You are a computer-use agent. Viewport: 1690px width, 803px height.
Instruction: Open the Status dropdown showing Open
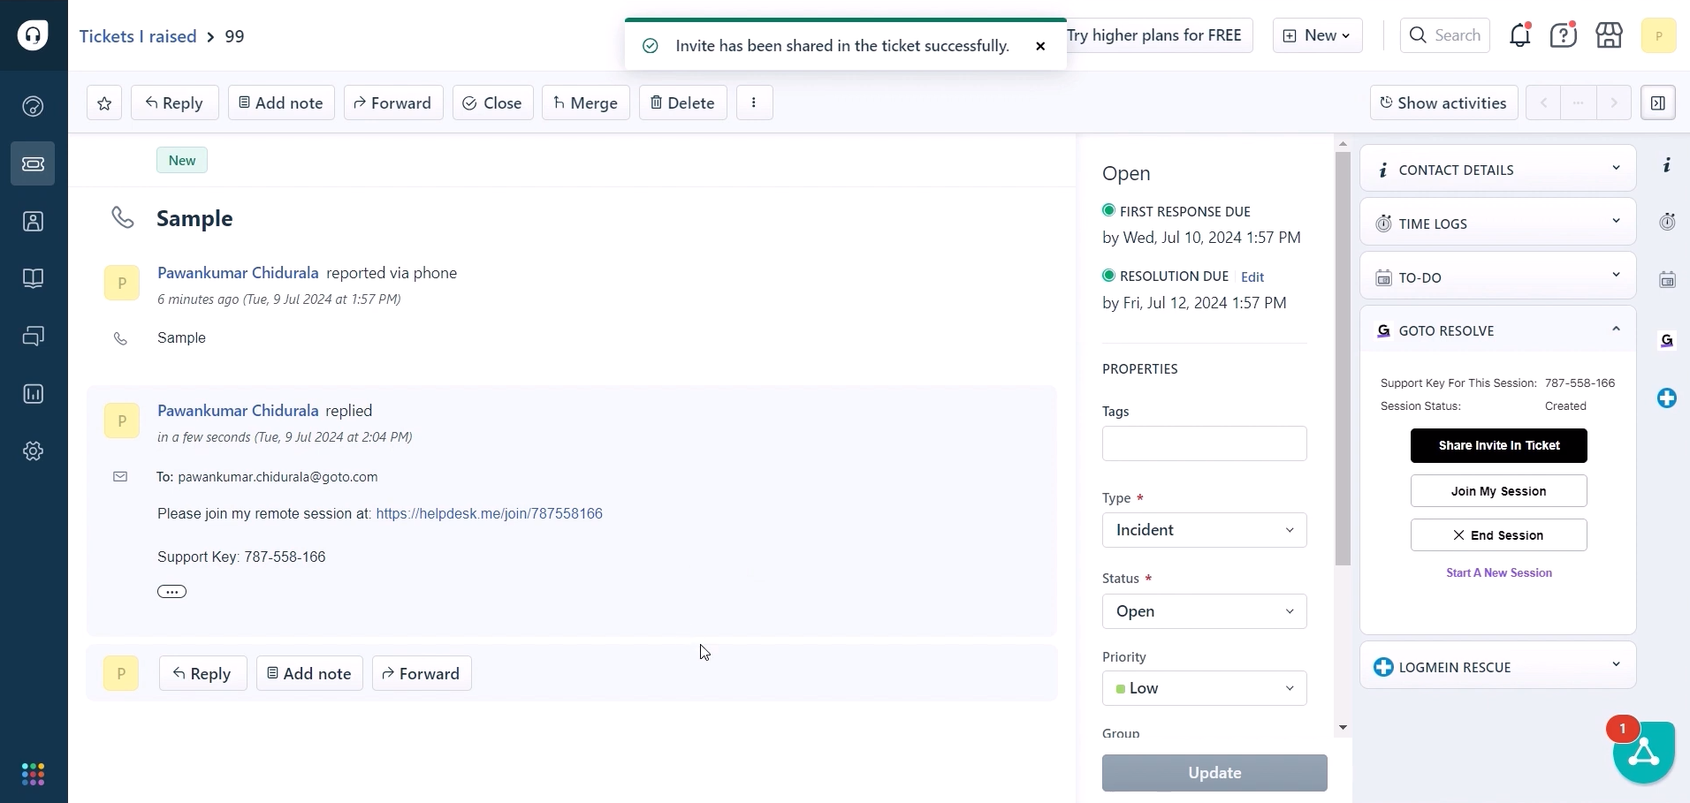click(x=1204, y=611)
